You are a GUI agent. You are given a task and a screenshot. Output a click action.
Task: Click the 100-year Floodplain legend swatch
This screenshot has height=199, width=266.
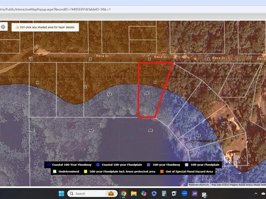coord(187,165)
